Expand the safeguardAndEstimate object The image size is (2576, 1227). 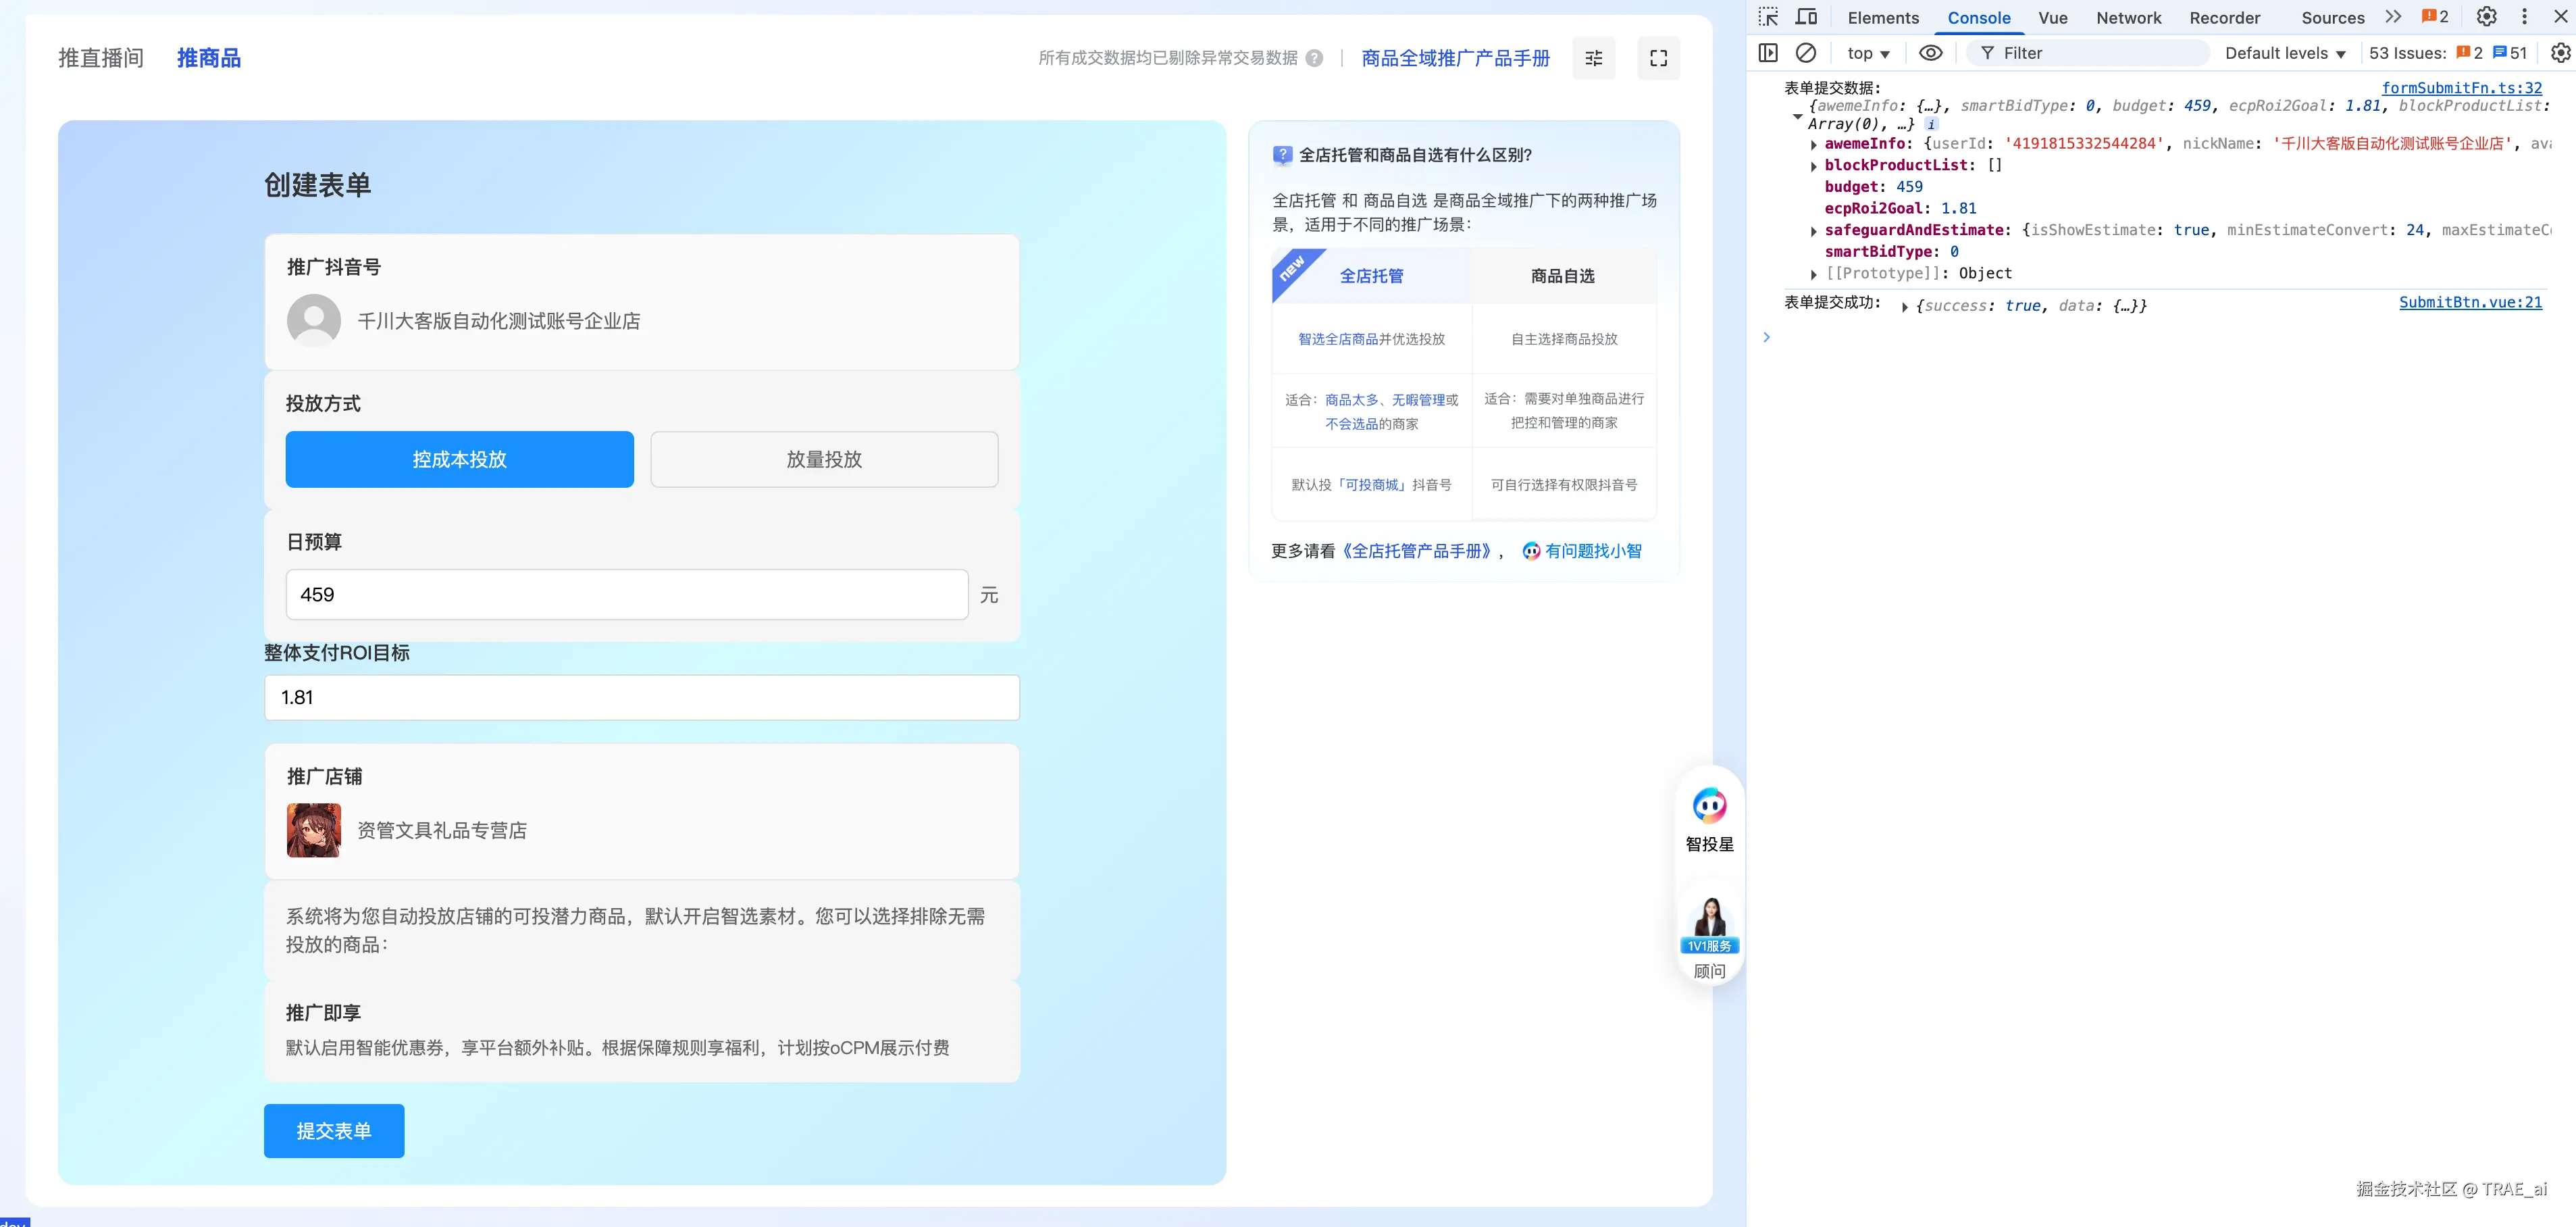click(x=1814, y=231)
